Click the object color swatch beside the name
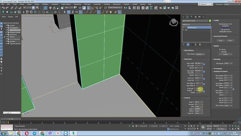 210,21
